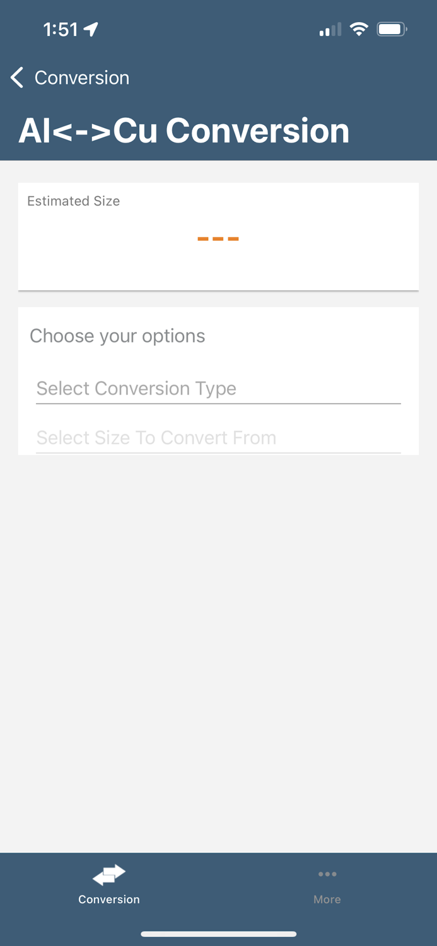Switch to the Conversion tab
Screen dimensions: 437x946
(x=108, y=883)
